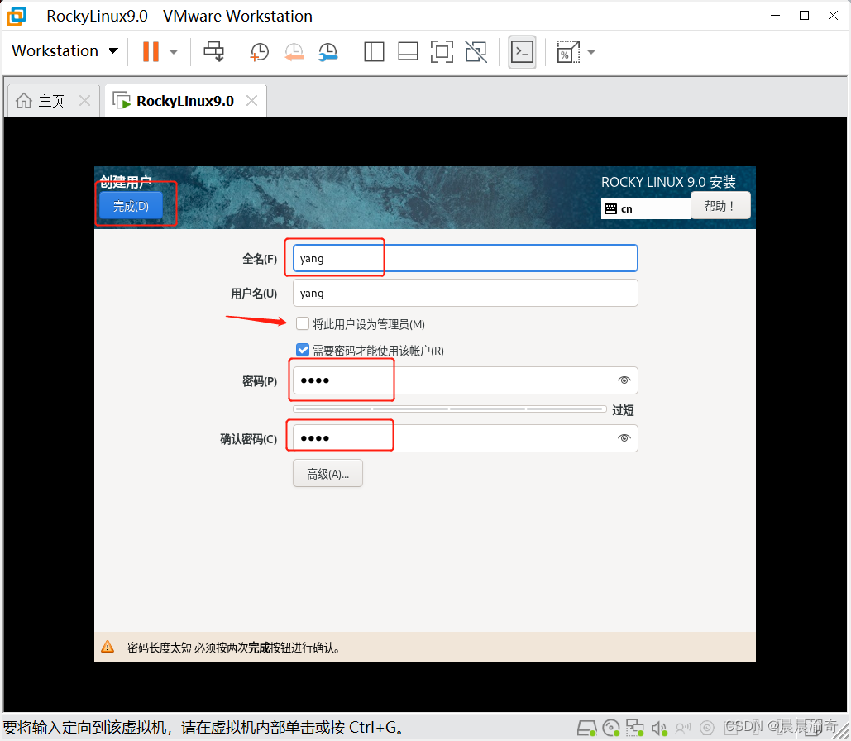Click the 全名(F) input field

[465, 258]
